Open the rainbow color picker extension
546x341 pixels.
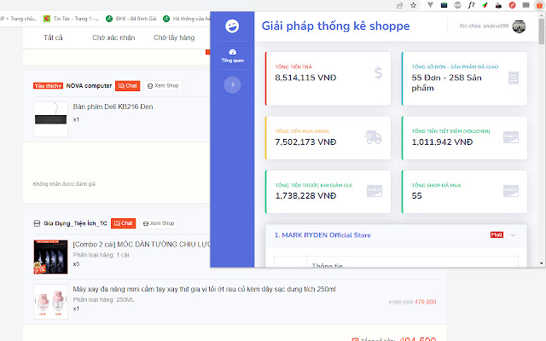coord(485,5)
